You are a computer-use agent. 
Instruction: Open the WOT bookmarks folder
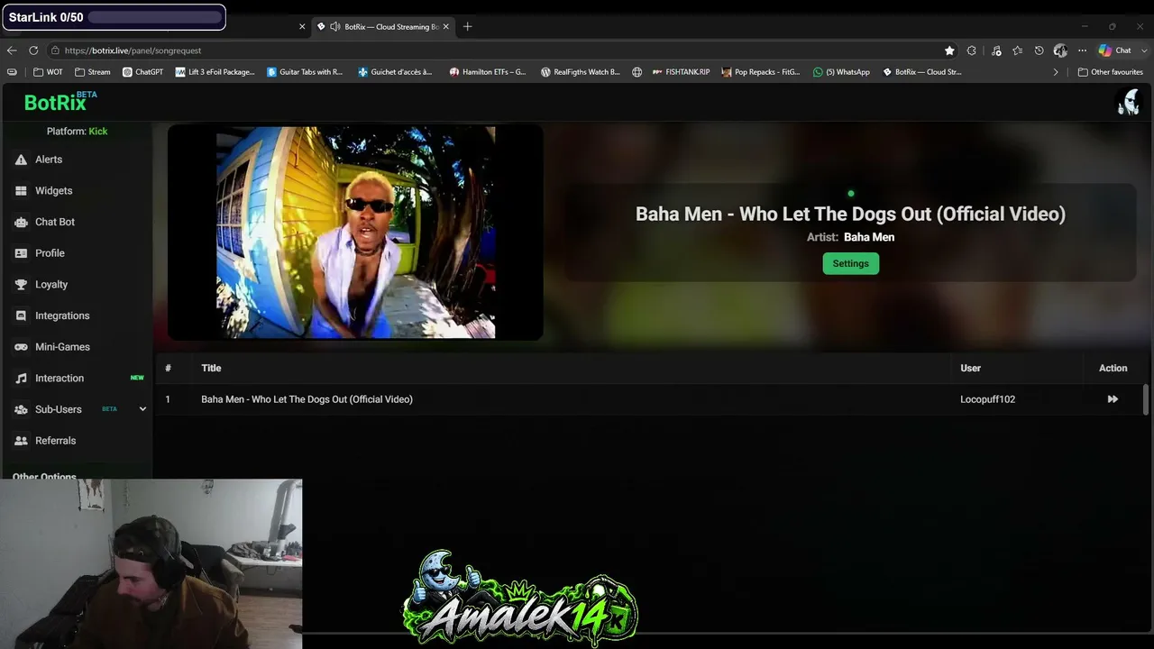tap(49, 72)
